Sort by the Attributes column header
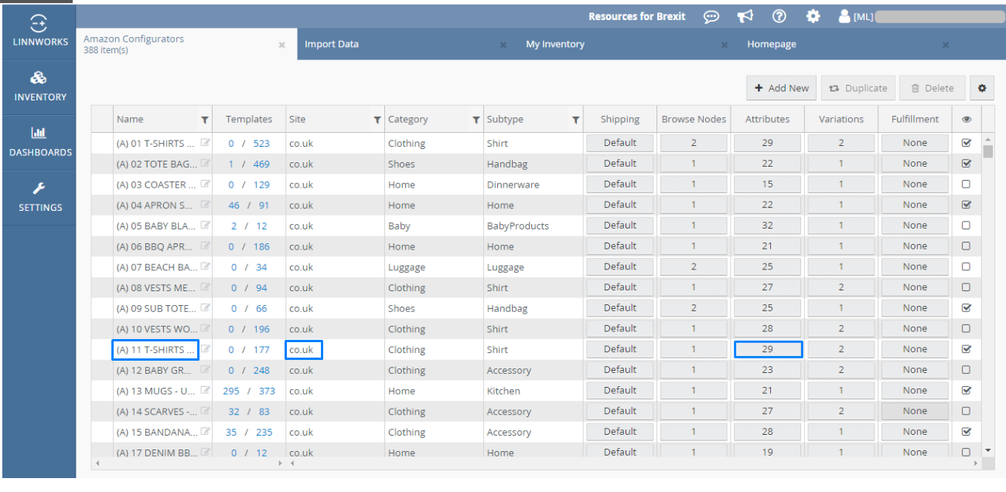 coord(767,120)
